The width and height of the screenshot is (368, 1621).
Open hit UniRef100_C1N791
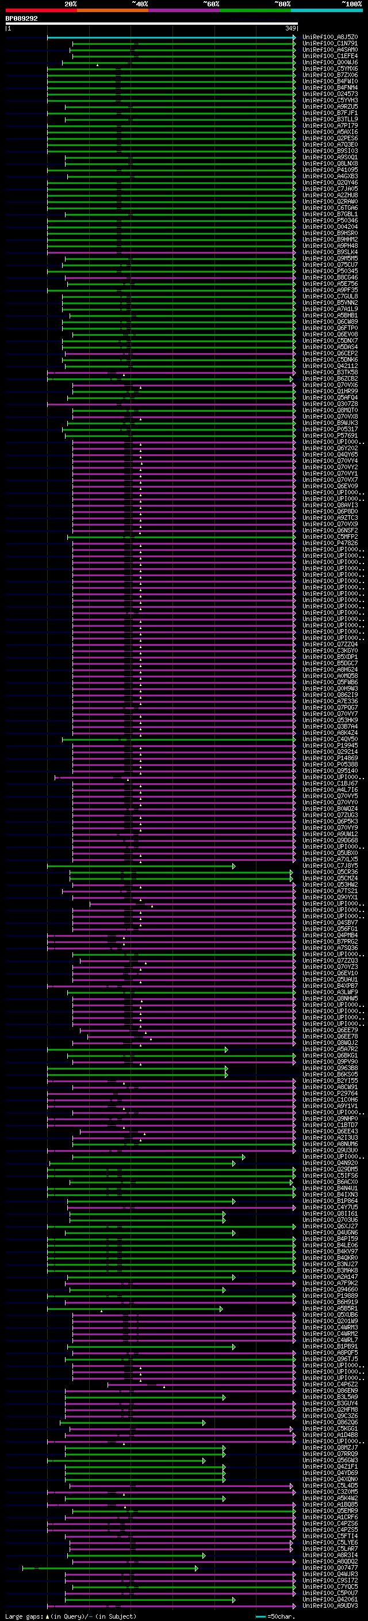[330, 44]
